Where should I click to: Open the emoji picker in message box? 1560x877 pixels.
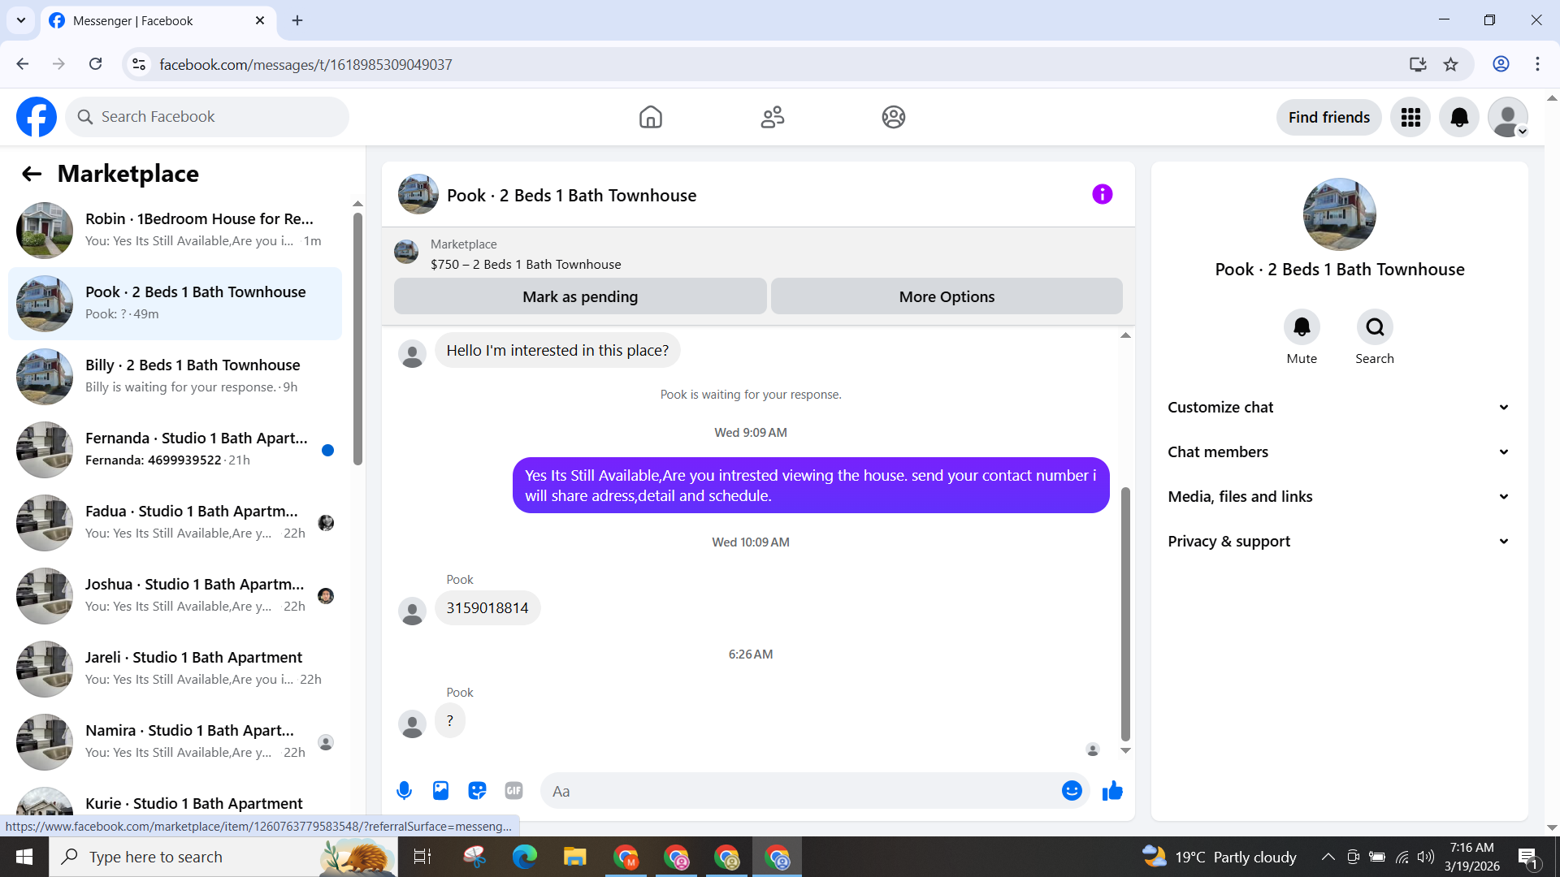coord(1072,790)
